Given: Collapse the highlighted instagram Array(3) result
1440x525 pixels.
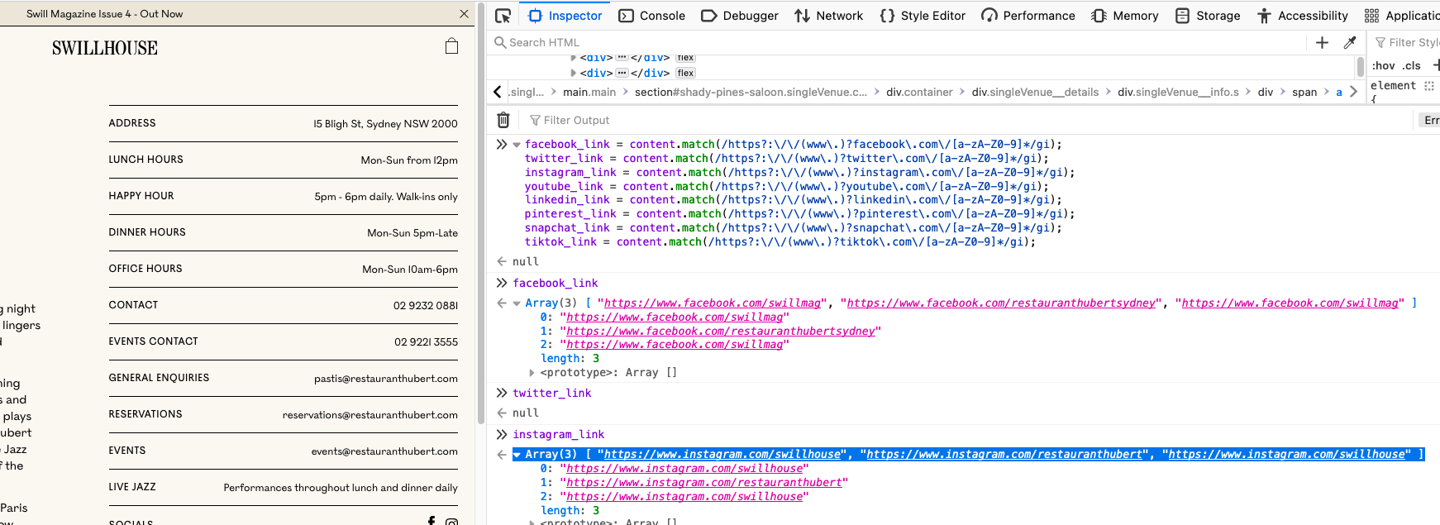Looking at the screenshot, I should pyautogui.click(x=517, y=455).
